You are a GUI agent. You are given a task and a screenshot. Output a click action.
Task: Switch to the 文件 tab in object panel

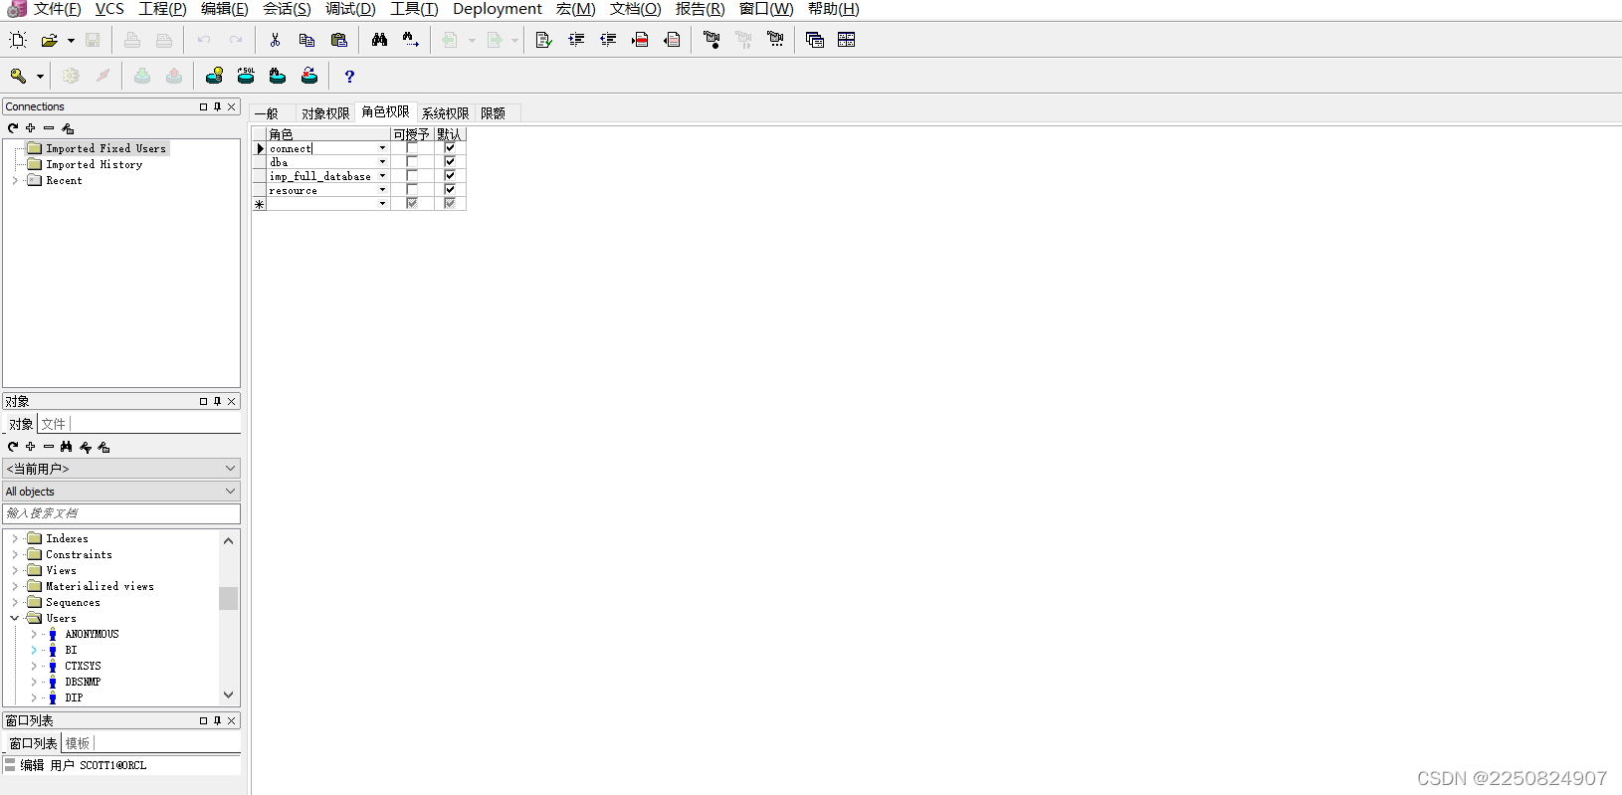pos(54,424)
